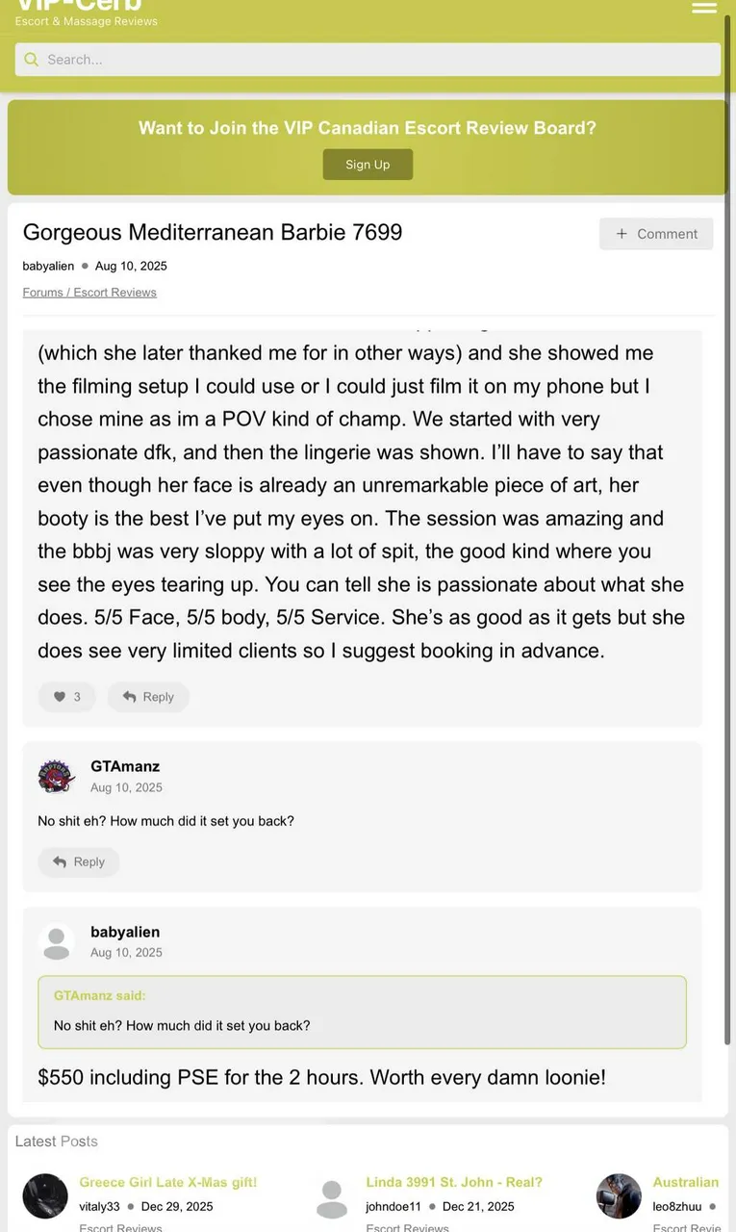Open "Linda 3991 St. John - Real?" post
This screenshot has width=736, height=1232.
coord(454,1182)
